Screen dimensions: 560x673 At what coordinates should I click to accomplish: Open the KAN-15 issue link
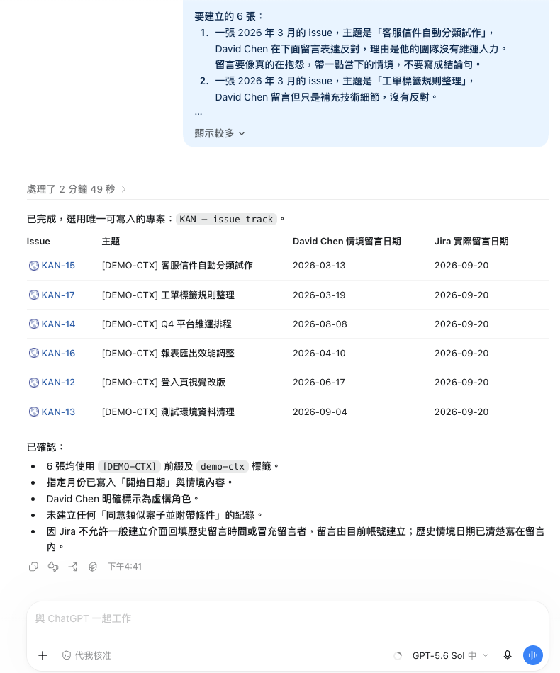coord(58,266)
